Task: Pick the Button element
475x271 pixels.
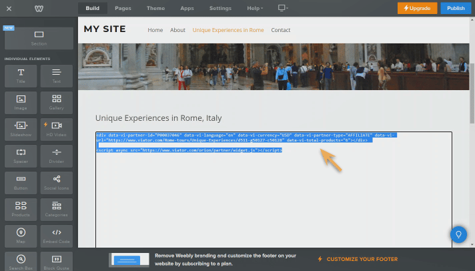Action: coord(21,182)
